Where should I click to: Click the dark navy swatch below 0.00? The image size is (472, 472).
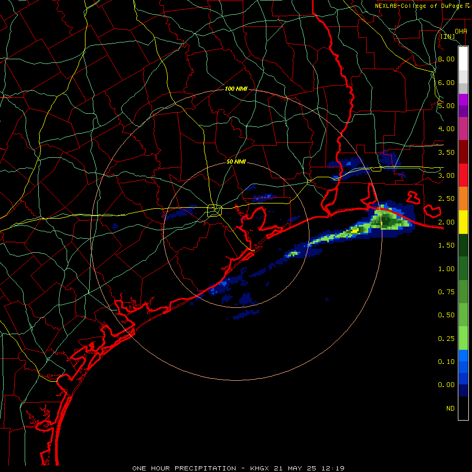(463, 391)
